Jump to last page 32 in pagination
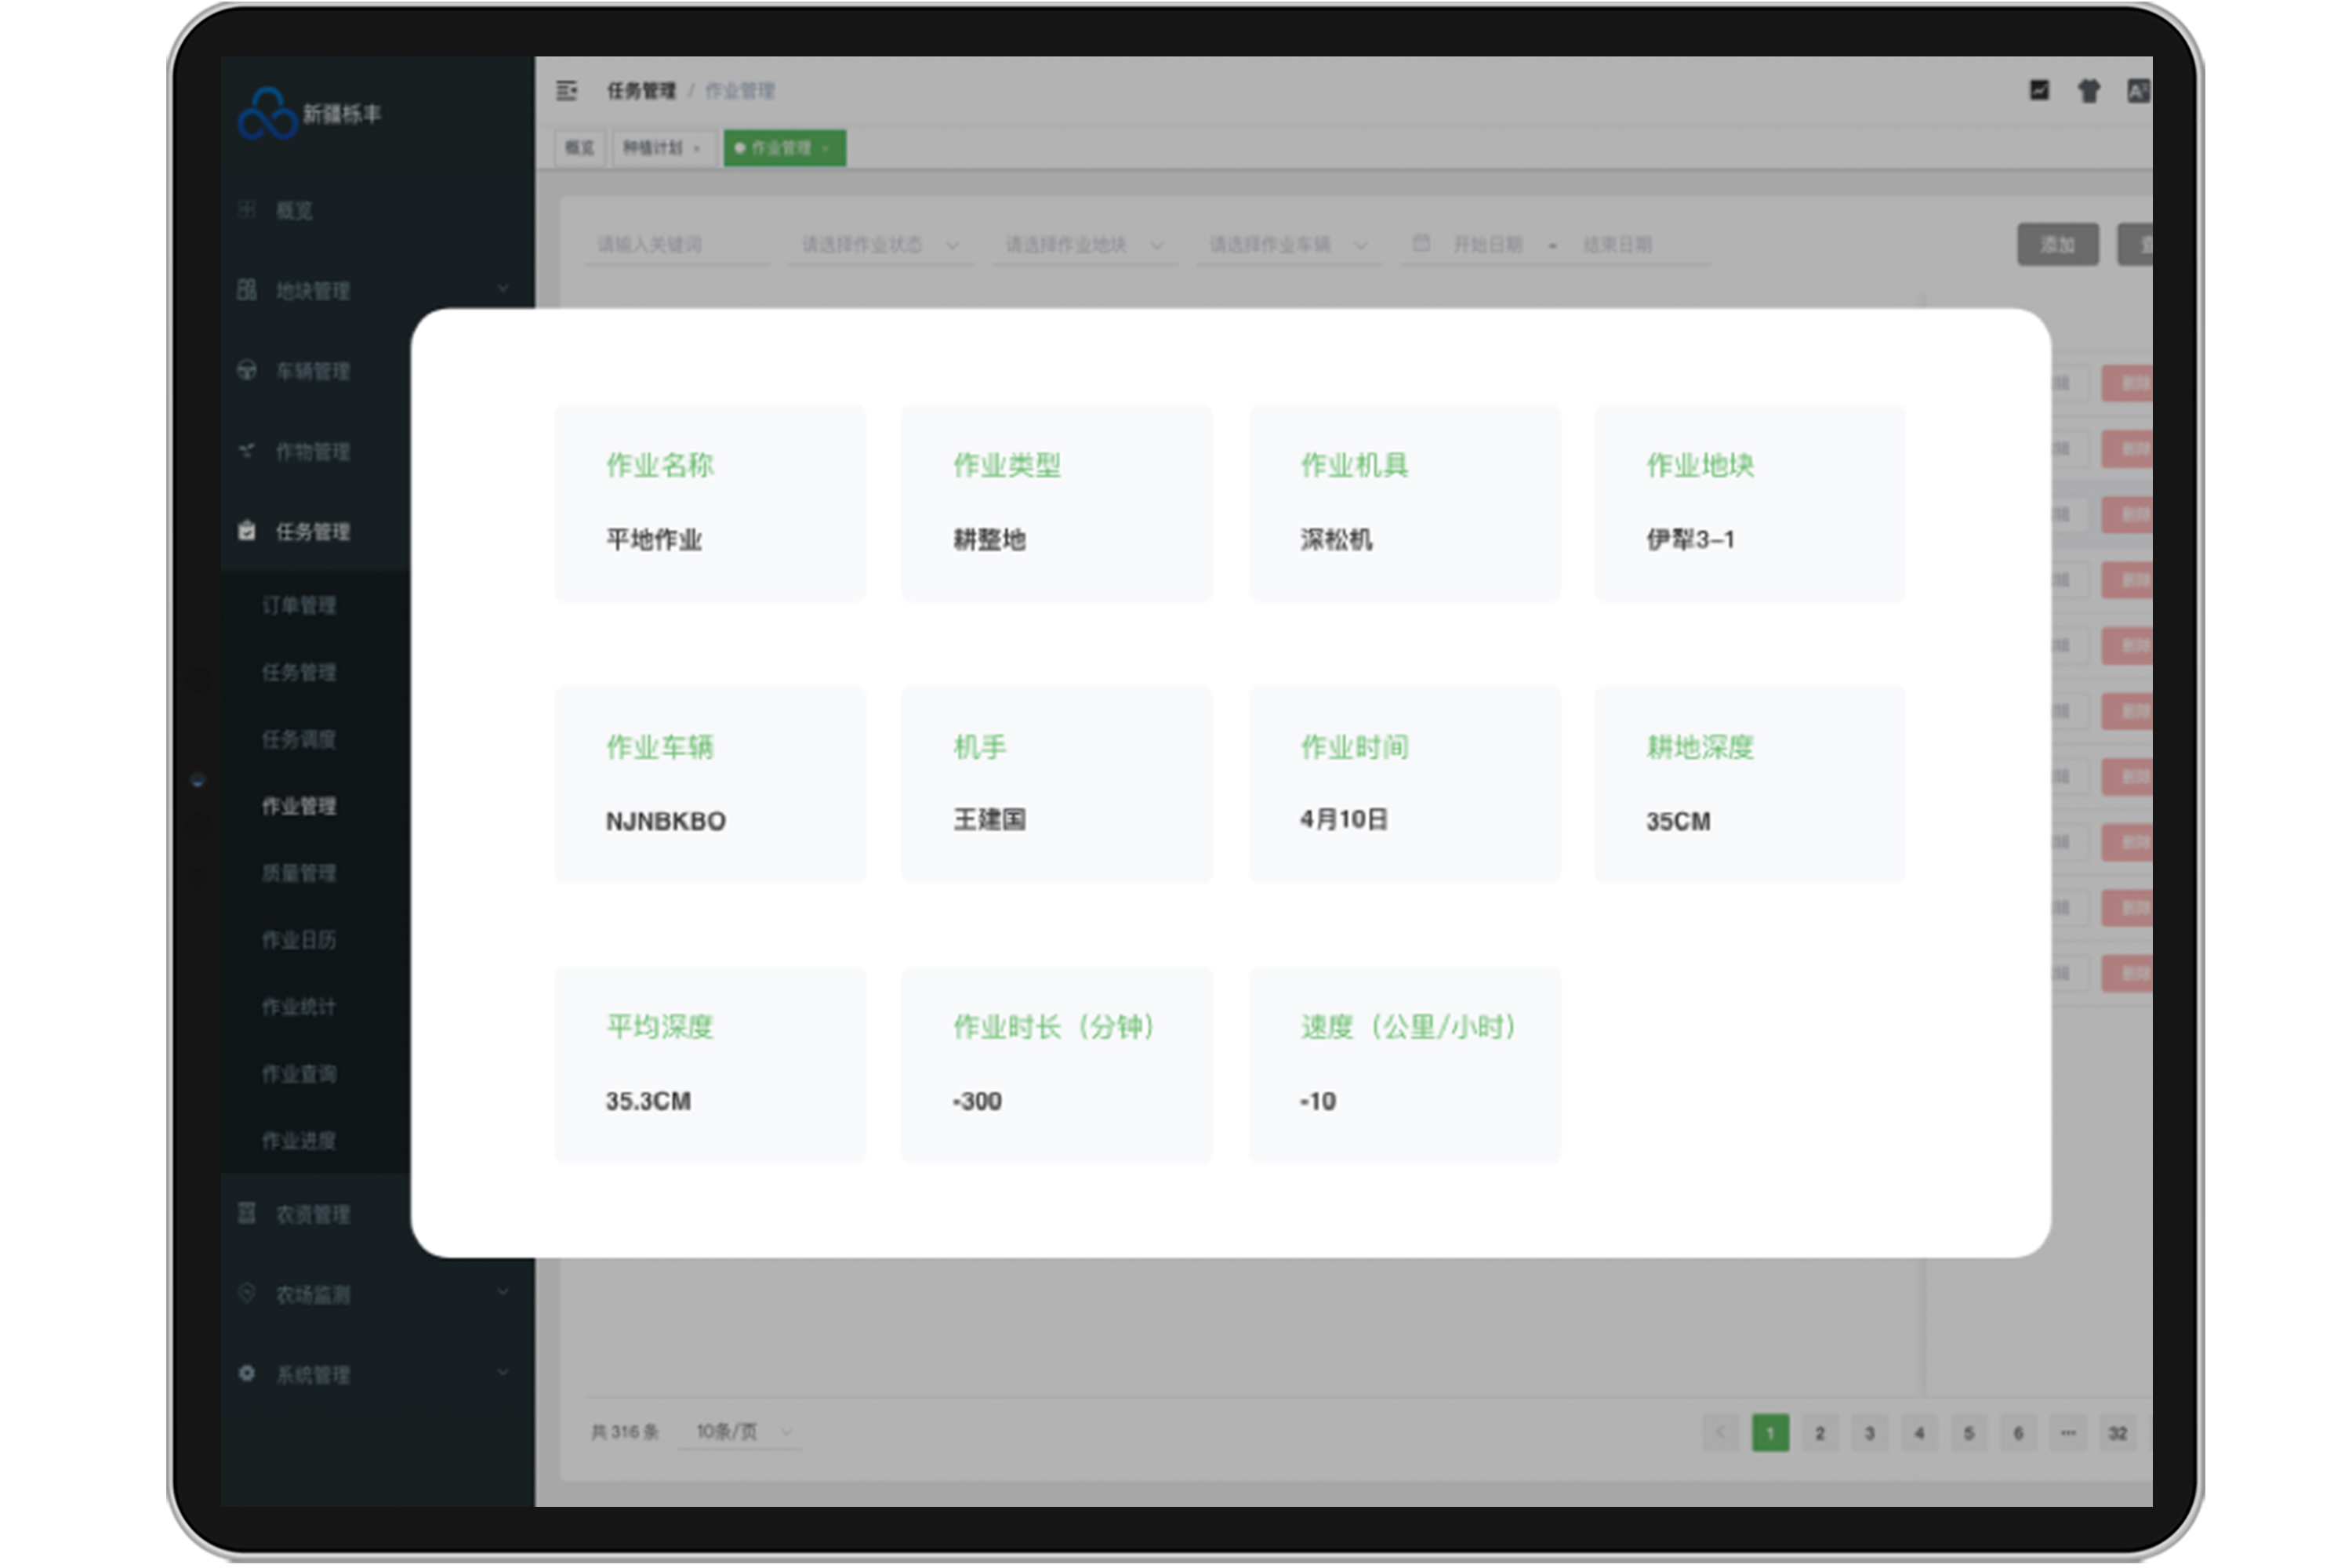2352x1568 pixels. click(x=2117, y=1433)
